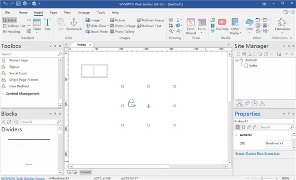Open site structure icon in Site Manager
This screenshot has width=296, height=180.
[x=239, y=104]
